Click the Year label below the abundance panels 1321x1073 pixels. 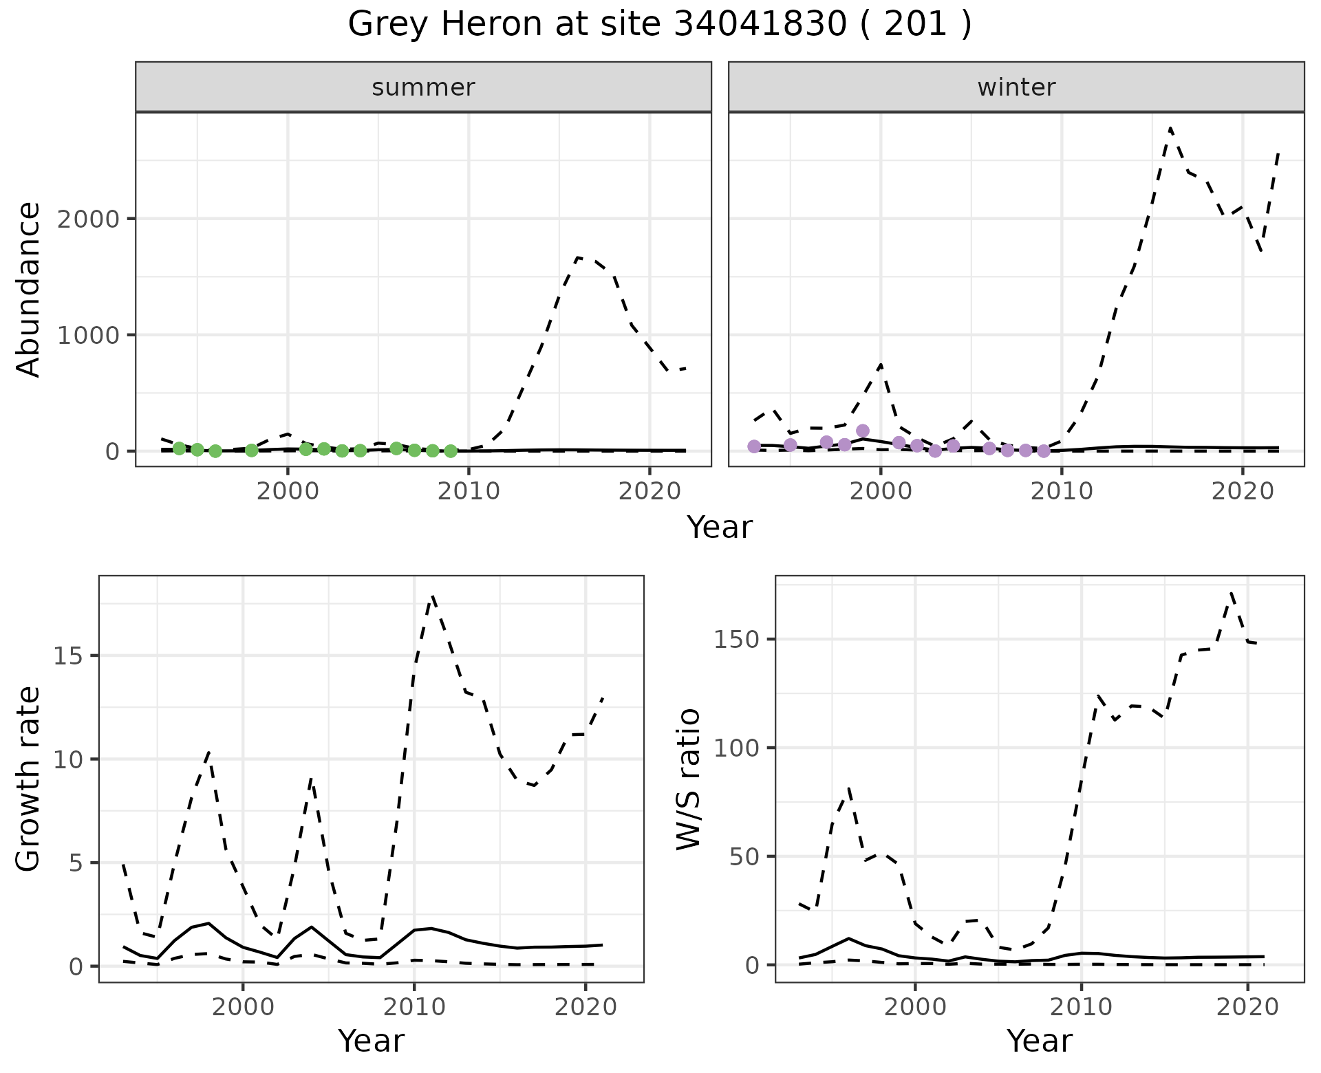tap(719, 528)
